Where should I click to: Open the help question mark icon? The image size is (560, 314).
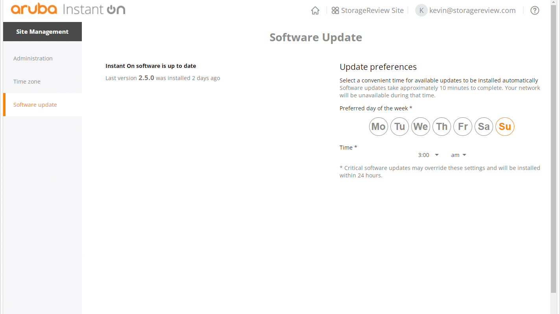(535, 11)
